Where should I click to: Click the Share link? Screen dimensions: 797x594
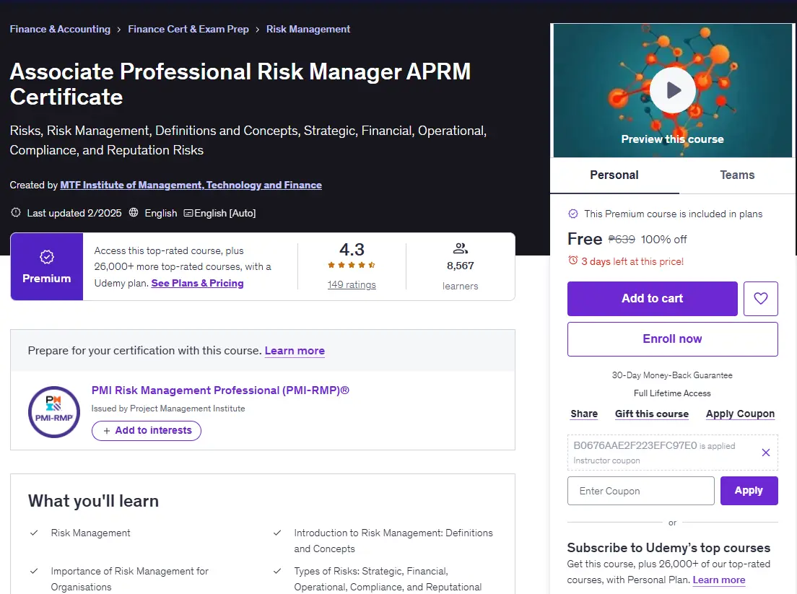(x=584, y=414)
